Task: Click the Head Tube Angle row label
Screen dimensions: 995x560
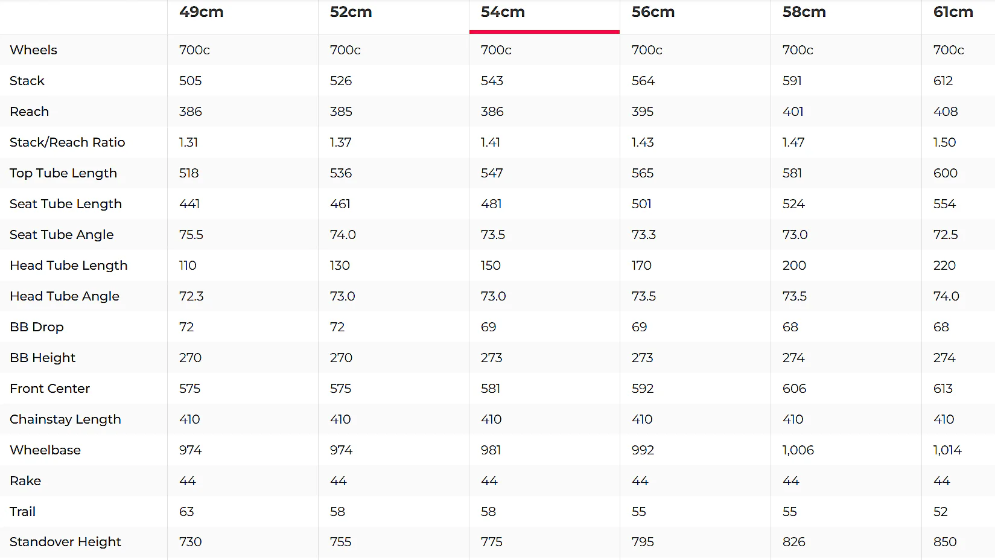Action: click(x=65, y=296)
